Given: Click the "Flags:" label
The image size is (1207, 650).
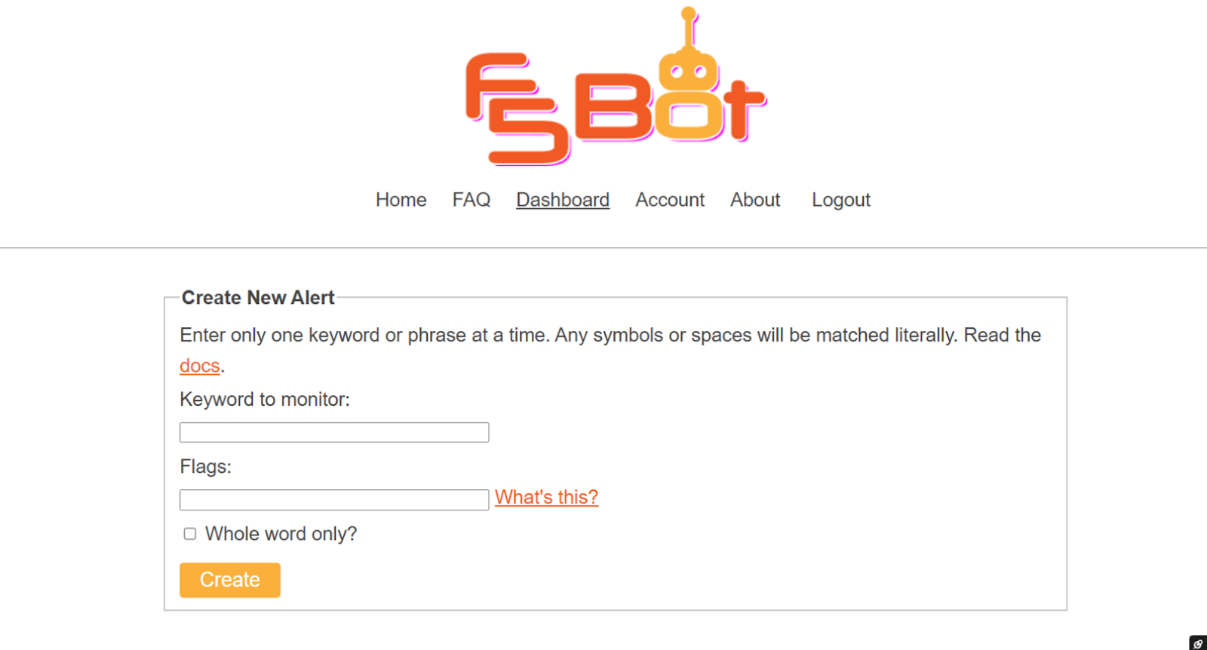Looking at the screenshot, I should [x=205, y=467].
